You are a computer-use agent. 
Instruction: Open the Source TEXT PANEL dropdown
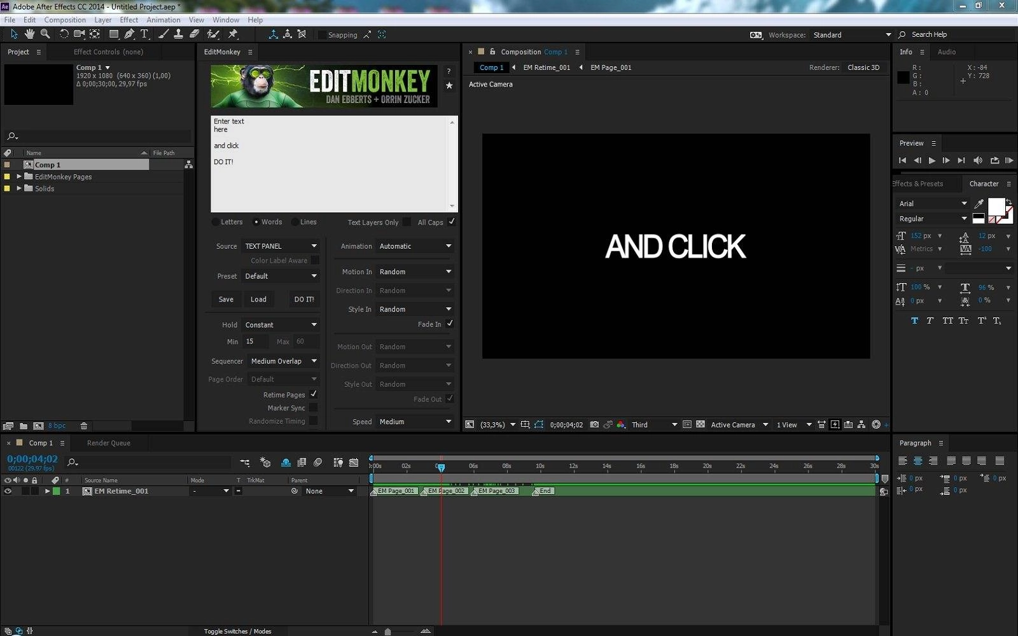point(281,246)
